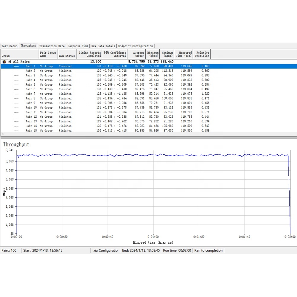Click the 0:01:00 time axis label
Screen dimensions: 297x297
tap(153, 237)
